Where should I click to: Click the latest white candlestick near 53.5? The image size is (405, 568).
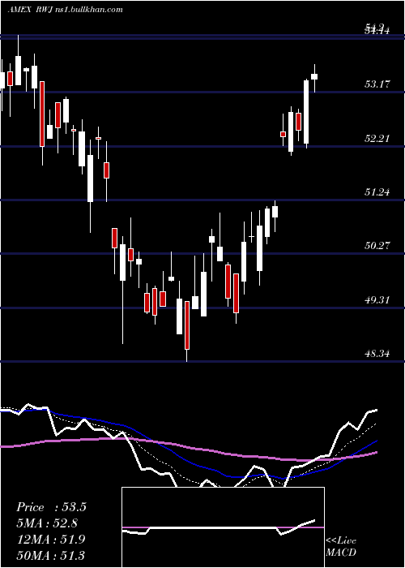pyautogui.click(x=314, y=77)
